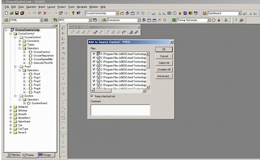Open the MTC configuration dropdown
The image size is (260, 160).
90,20
